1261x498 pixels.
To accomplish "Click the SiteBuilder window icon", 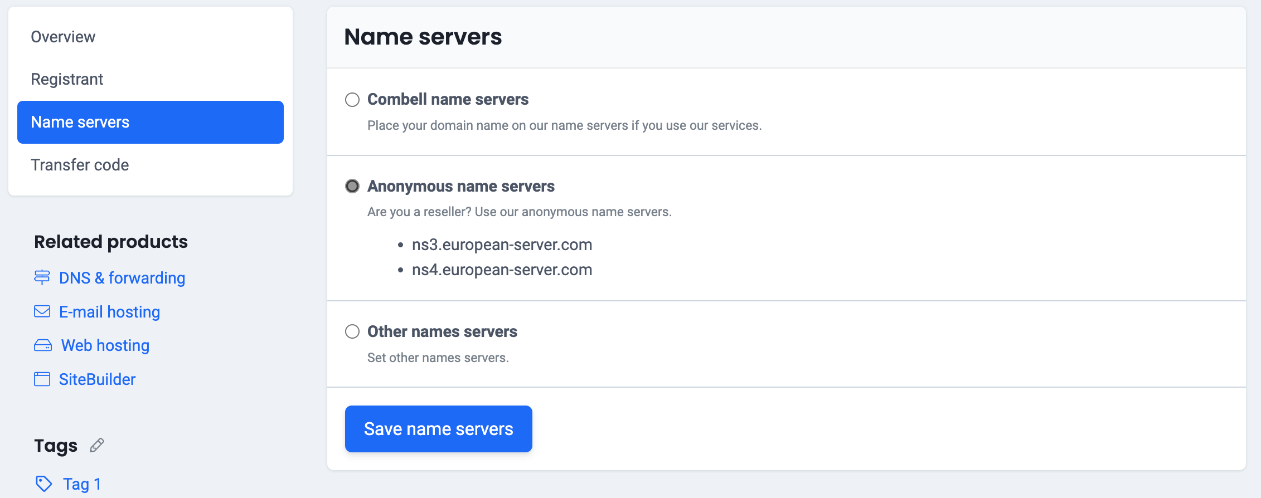I will [x=42, y=379].
